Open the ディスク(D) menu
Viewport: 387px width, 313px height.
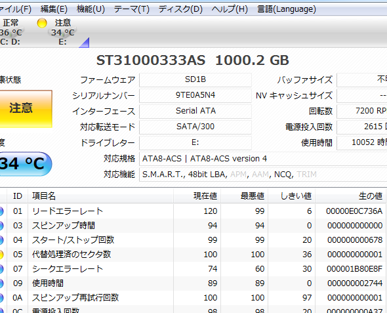[180, 9]
